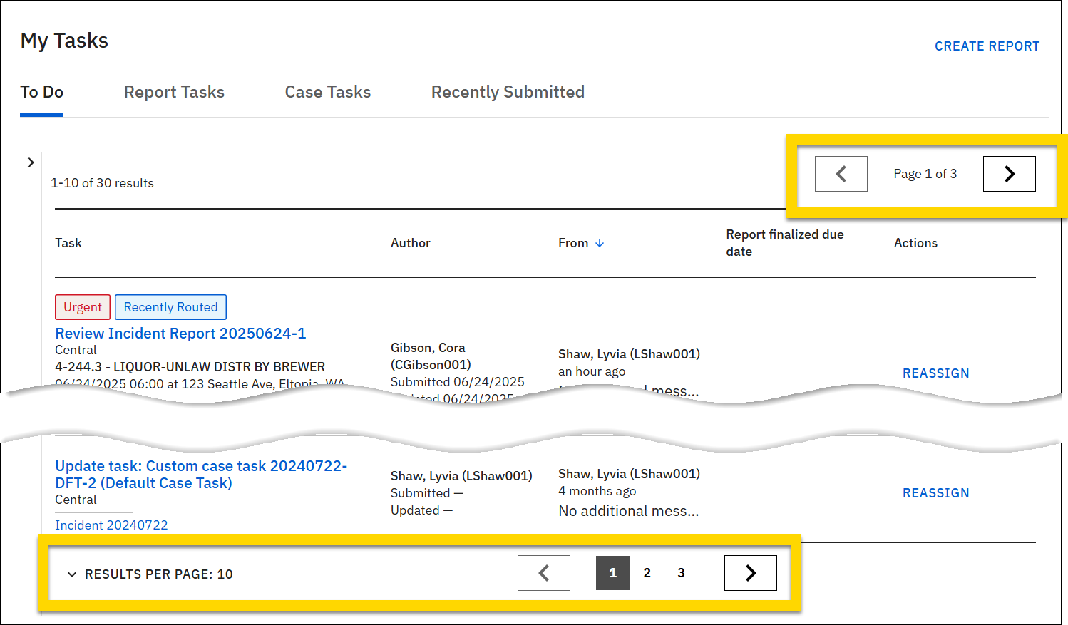
Task: View the Recently Submitted tab
Action: tap(507, 92)
